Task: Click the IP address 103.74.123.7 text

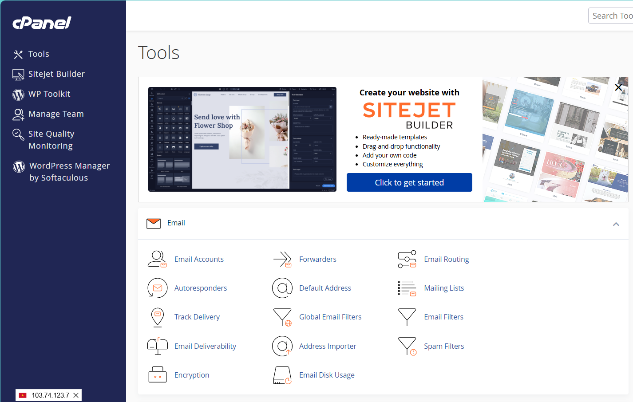Action: pos(50,395)
